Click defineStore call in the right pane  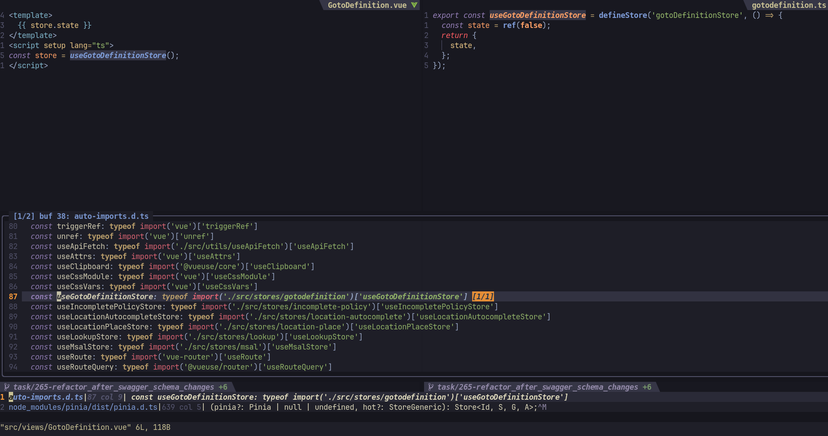(623, 15)
